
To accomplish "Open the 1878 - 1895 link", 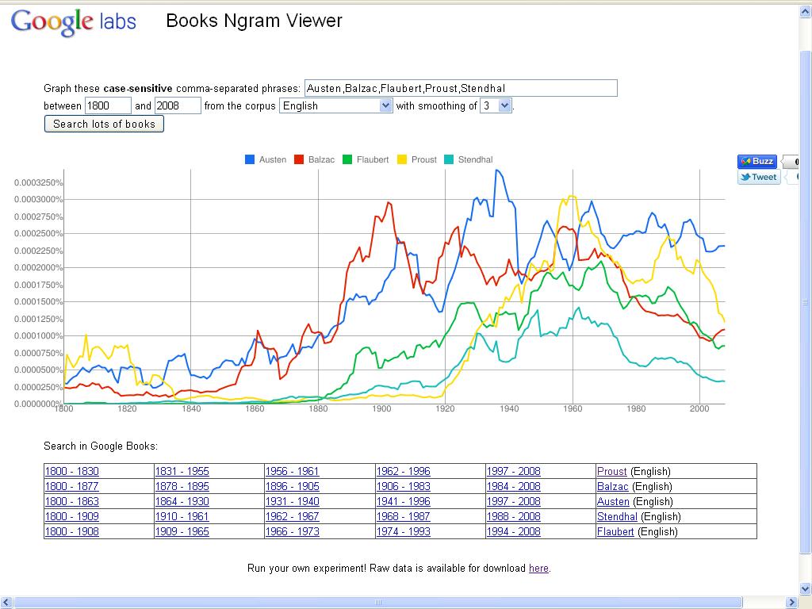I will click(182, 486).
